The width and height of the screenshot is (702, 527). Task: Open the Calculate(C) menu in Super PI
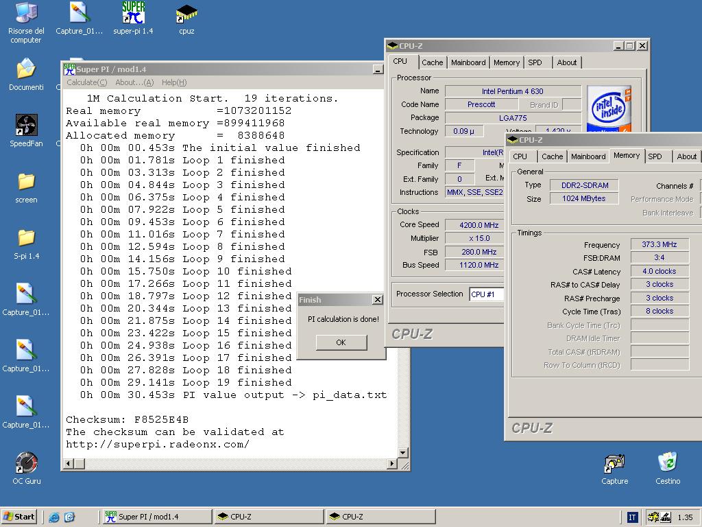pos(87,82)
